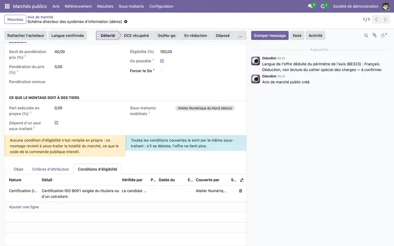Viewport: 394px width, 246px height.
Task: Open the Configuration menu
Action: [161, 6]
